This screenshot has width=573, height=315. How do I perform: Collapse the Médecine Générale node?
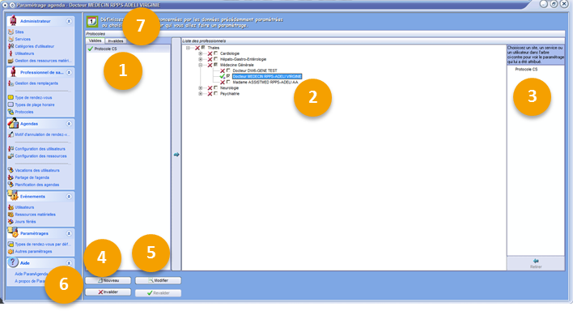pyautogui.click(x=200, y=65)
